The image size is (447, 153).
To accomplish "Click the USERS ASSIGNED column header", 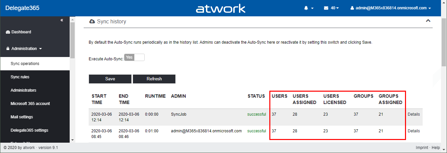I will (304, 99).
